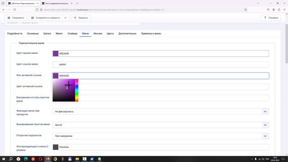288x162 pixels.
Task: Click the browser back arrow
Action: coord(4,10)
